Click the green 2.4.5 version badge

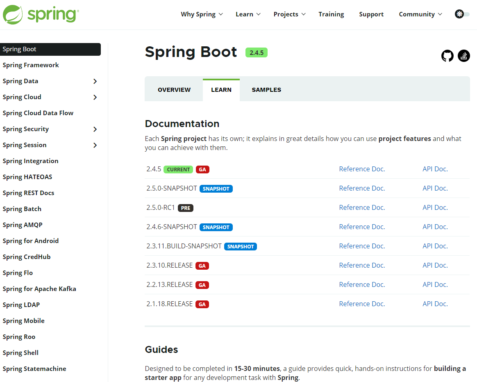point(257,52)
